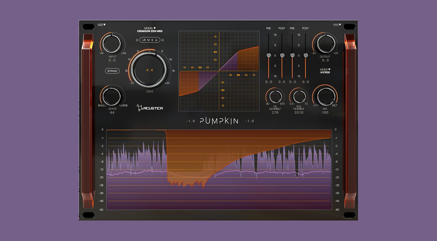Expand the OVS oversampling dropdown
Screen dimensions: 437x241
pyautogui.click(x=337, y=25)
